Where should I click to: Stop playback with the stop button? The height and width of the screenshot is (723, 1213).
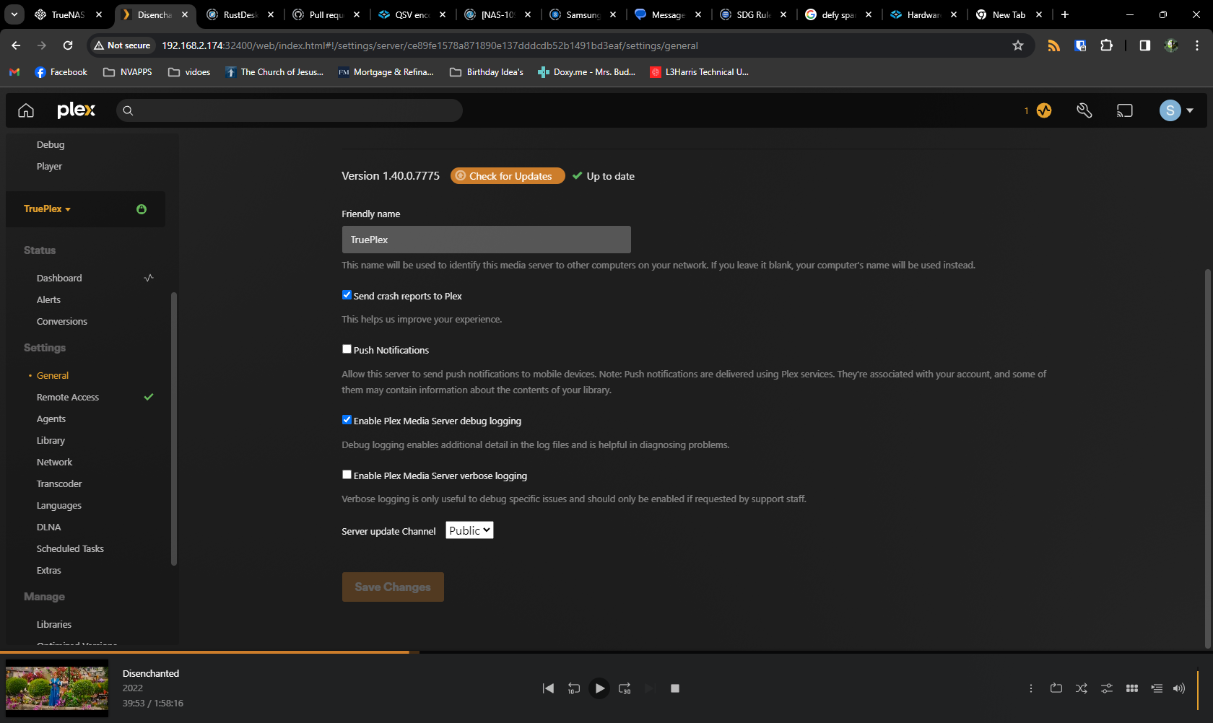pos(675,688)
